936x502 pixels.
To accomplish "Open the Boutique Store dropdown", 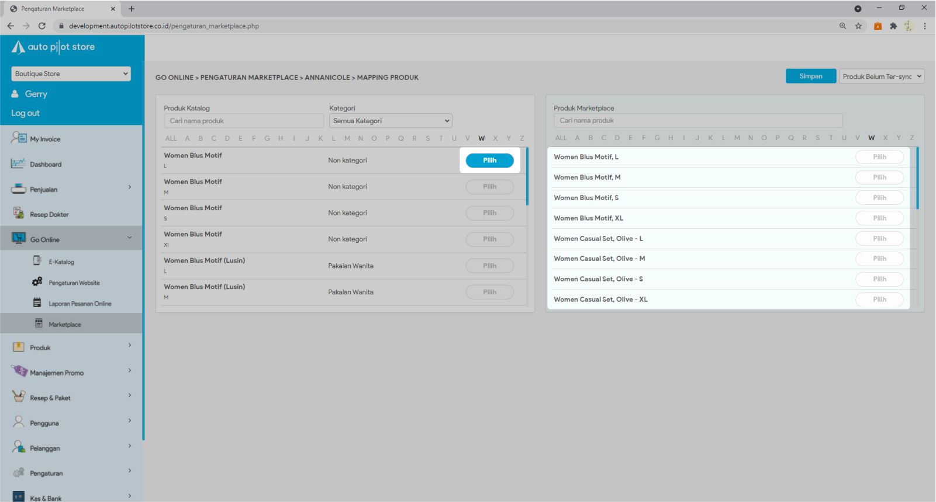I will [71, 74].
